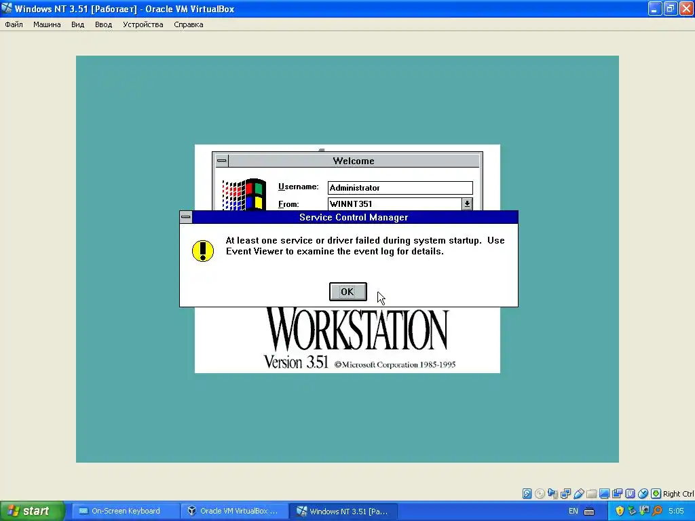This screenshot has width=695, height=521.
Task: Click the Service Control Manager title bar
Action: click(354, 217)
